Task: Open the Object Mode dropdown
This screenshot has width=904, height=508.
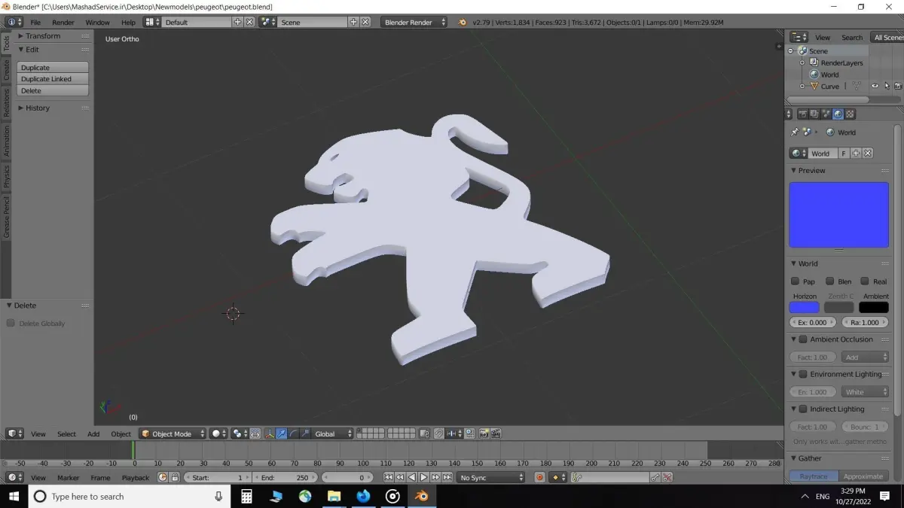Action: 173,433
